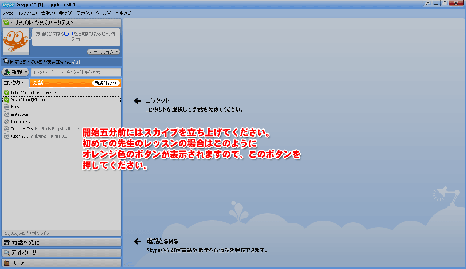Select contact tutor GEN
Viewport: 466px width, 269px height.
[61, 136]
